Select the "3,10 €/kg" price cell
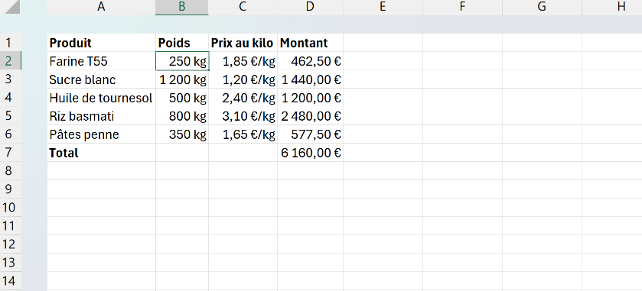 (x=243, y=116)
